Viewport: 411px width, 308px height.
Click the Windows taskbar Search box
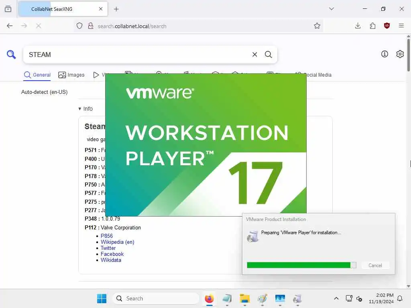(156, 298)
